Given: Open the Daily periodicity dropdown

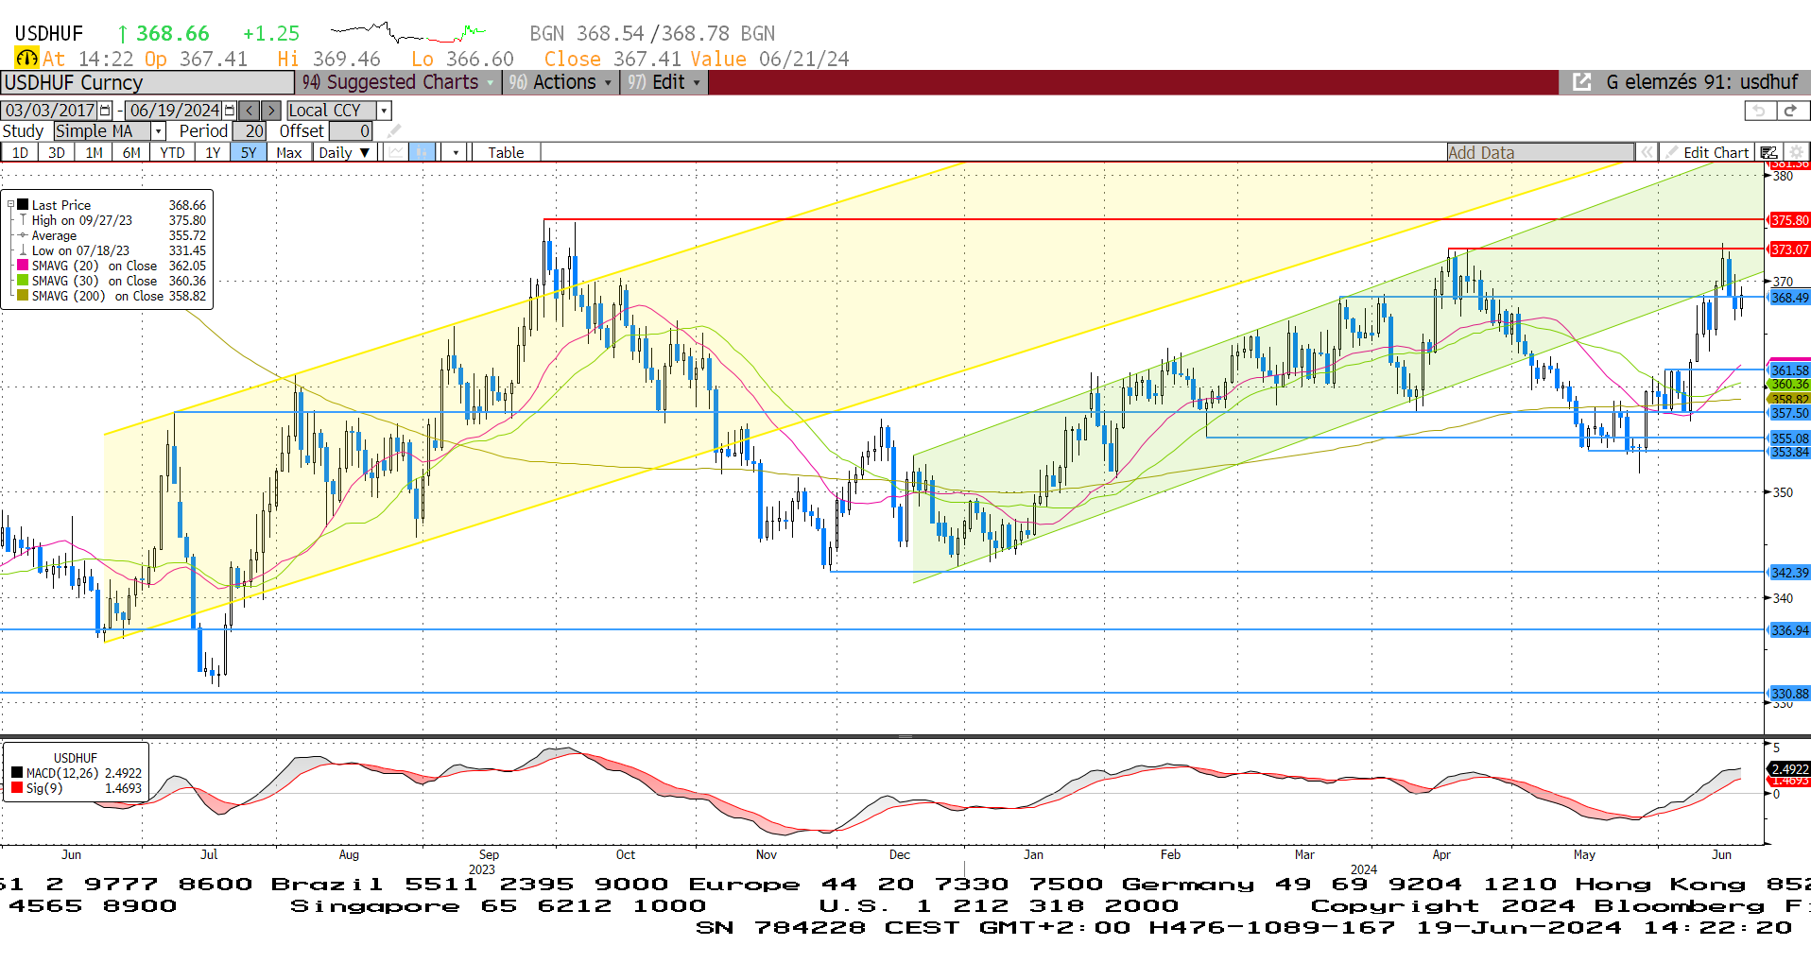Looking at the screenshot, I should click(x=344, y=152).
